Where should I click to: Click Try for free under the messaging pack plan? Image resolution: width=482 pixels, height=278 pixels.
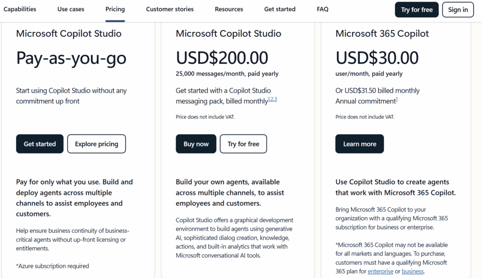click(243, 144)
